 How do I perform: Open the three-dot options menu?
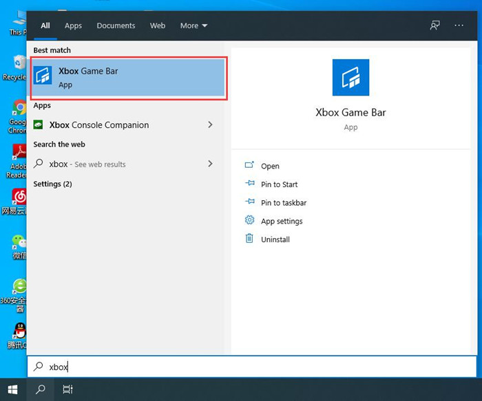[x=459, y=25]
